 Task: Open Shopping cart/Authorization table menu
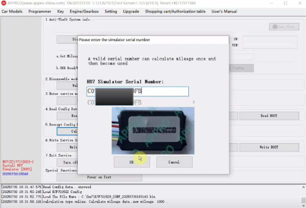coord(175,11)
